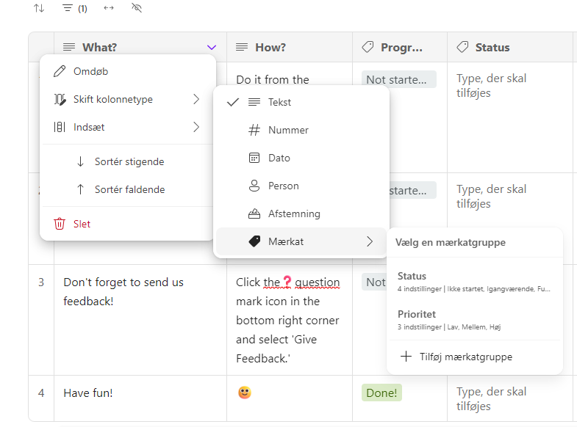This screenshot has height=427, width=577.
Task: Choose Omdøb from the column menu
Action: 127,71
